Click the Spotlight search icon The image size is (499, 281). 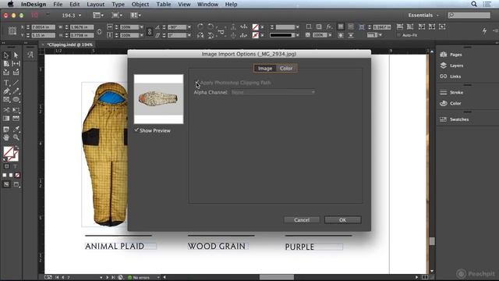[x=474, y=4]
